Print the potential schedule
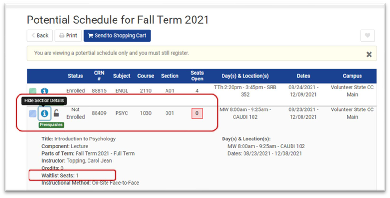The image size is (390, 198). point(68,36)
